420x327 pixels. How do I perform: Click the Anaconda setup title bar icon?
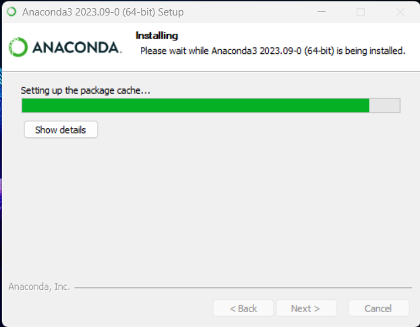[x=11, y=11]
